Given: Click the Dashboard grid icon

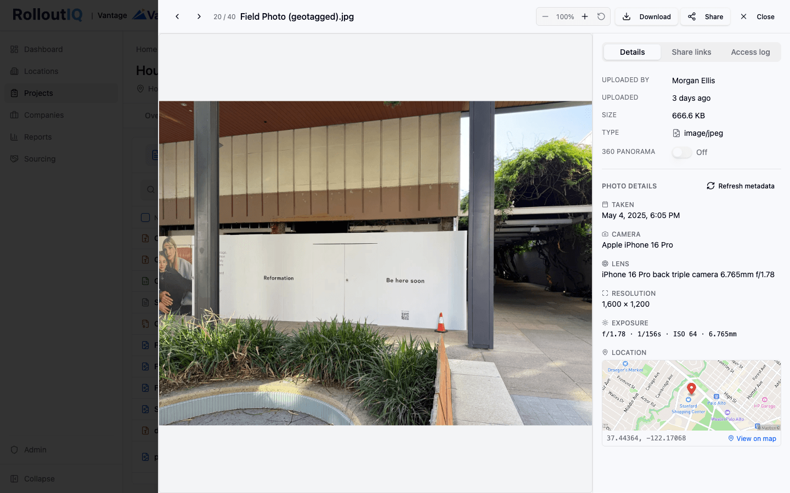Looking at the screenshot, I should click(14, 49).
